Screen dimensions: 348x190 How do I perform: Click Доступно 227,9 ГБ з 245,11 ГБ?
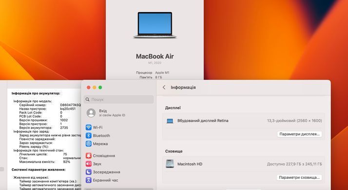click(294, 164)
